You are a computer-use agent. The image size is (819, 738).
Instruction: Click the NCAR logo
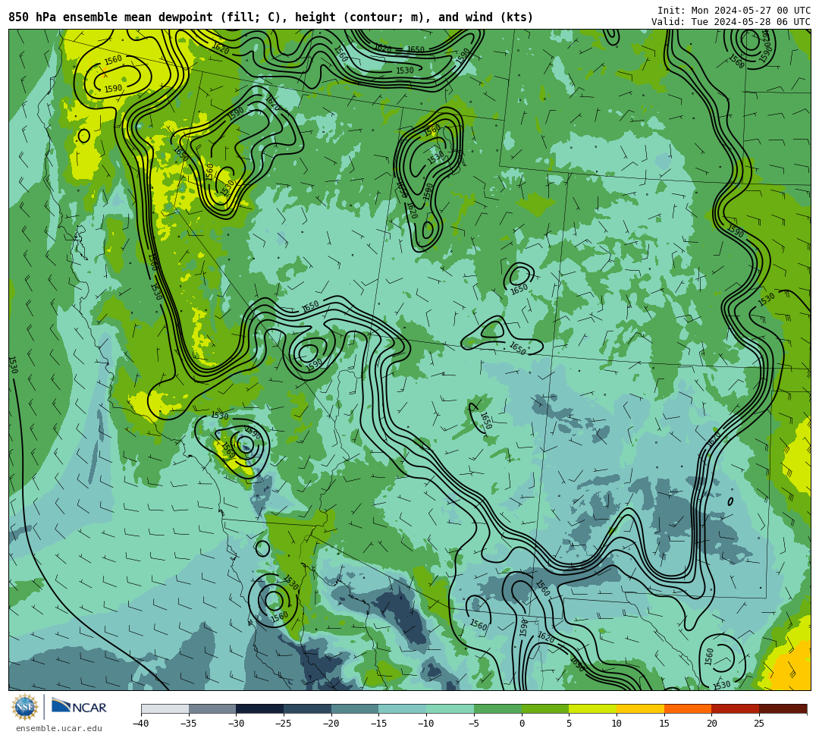tap(79, 707)
